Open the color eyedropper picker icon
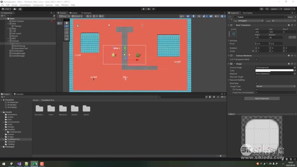This screenshot has width=297, height=167. click(x=295, y=71)
